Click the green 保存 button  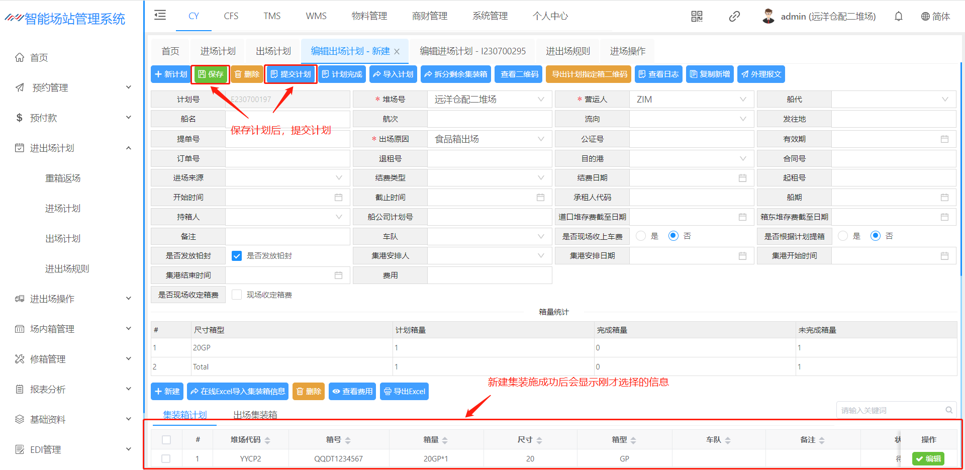tap(211, 74)
